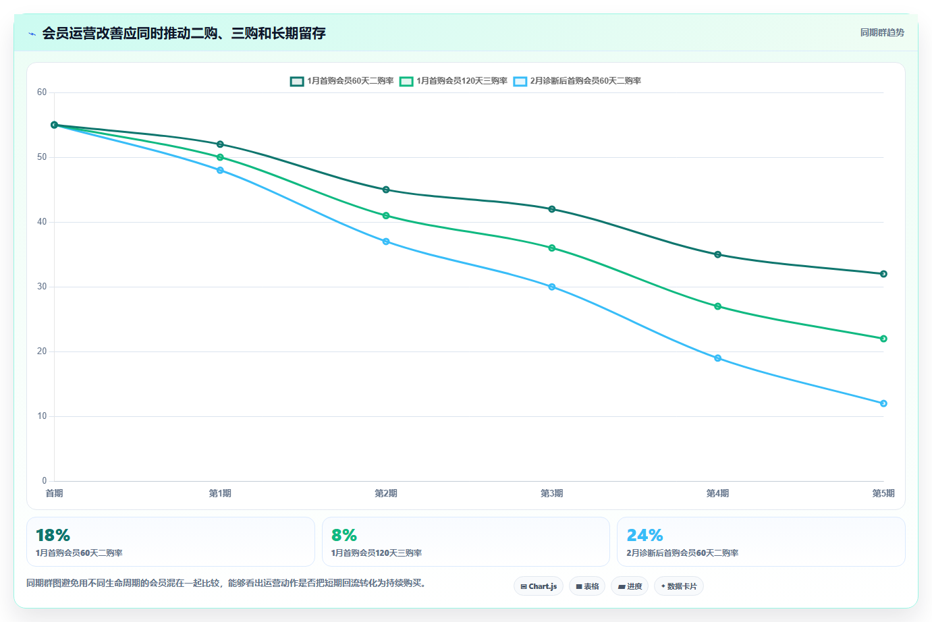
Task: Click x-axis label 首期
Action: [x=55, y=493]
